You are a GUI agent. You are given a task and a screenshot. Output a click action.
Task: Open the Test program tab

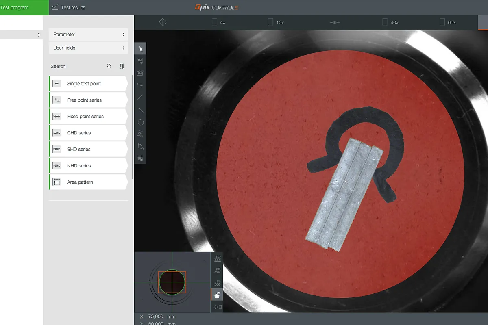click(x=16, y=7)
